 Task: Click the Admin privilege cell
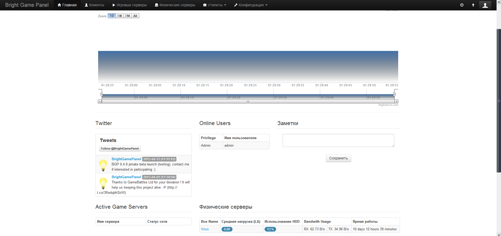pyautogui.click(x=211, y=145)
